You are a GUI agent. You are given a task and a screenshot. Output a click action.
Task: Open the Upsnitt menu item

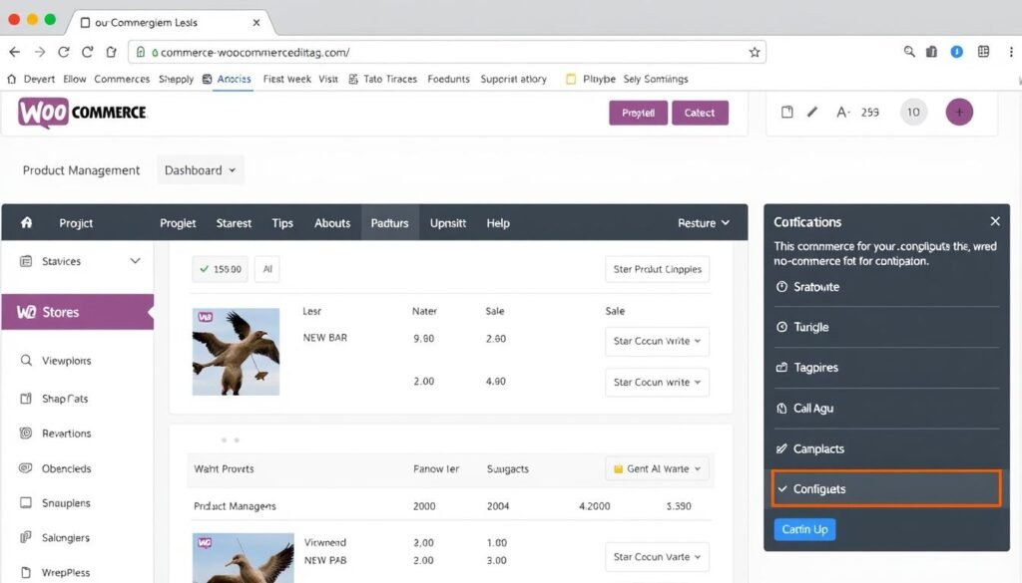pyautogui.click(x=447, y=222)
